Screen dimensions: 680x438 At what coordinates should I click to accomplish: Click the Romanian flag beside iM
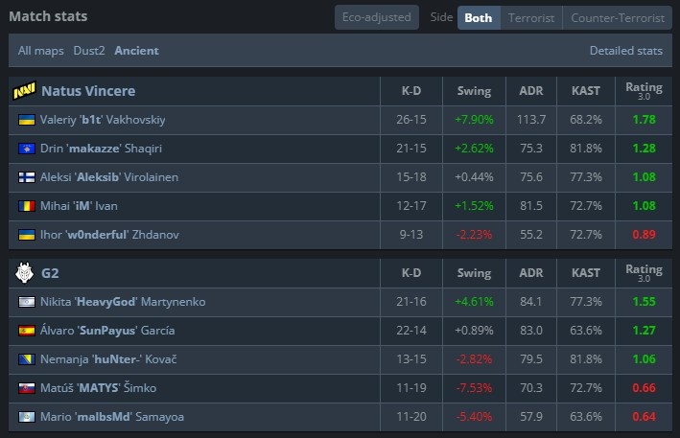27,206
